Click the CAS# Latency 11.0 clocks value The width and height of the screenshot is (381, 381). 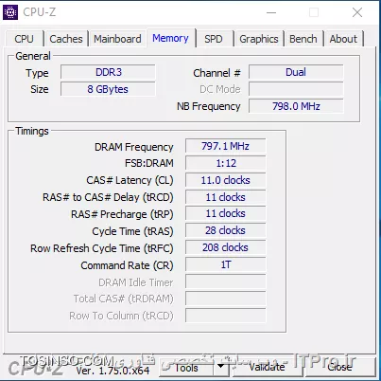[226, 180]
